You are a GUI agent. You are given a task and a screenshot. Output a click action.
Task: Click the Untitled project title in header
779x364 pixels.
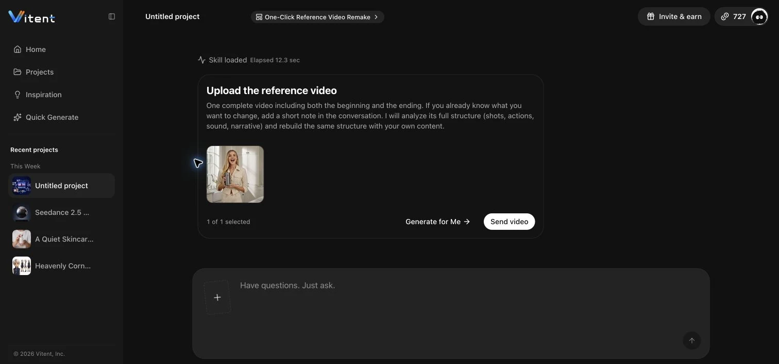pos(173,16)
